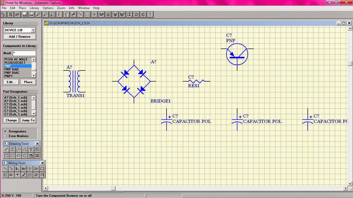
Task: Open the File menu
Action: point(4,8)
